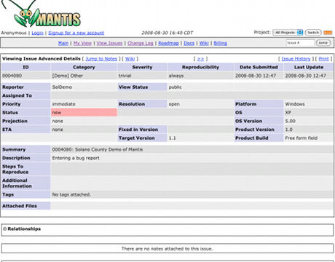Click 'No tags attached.' text

pos(71,194)
